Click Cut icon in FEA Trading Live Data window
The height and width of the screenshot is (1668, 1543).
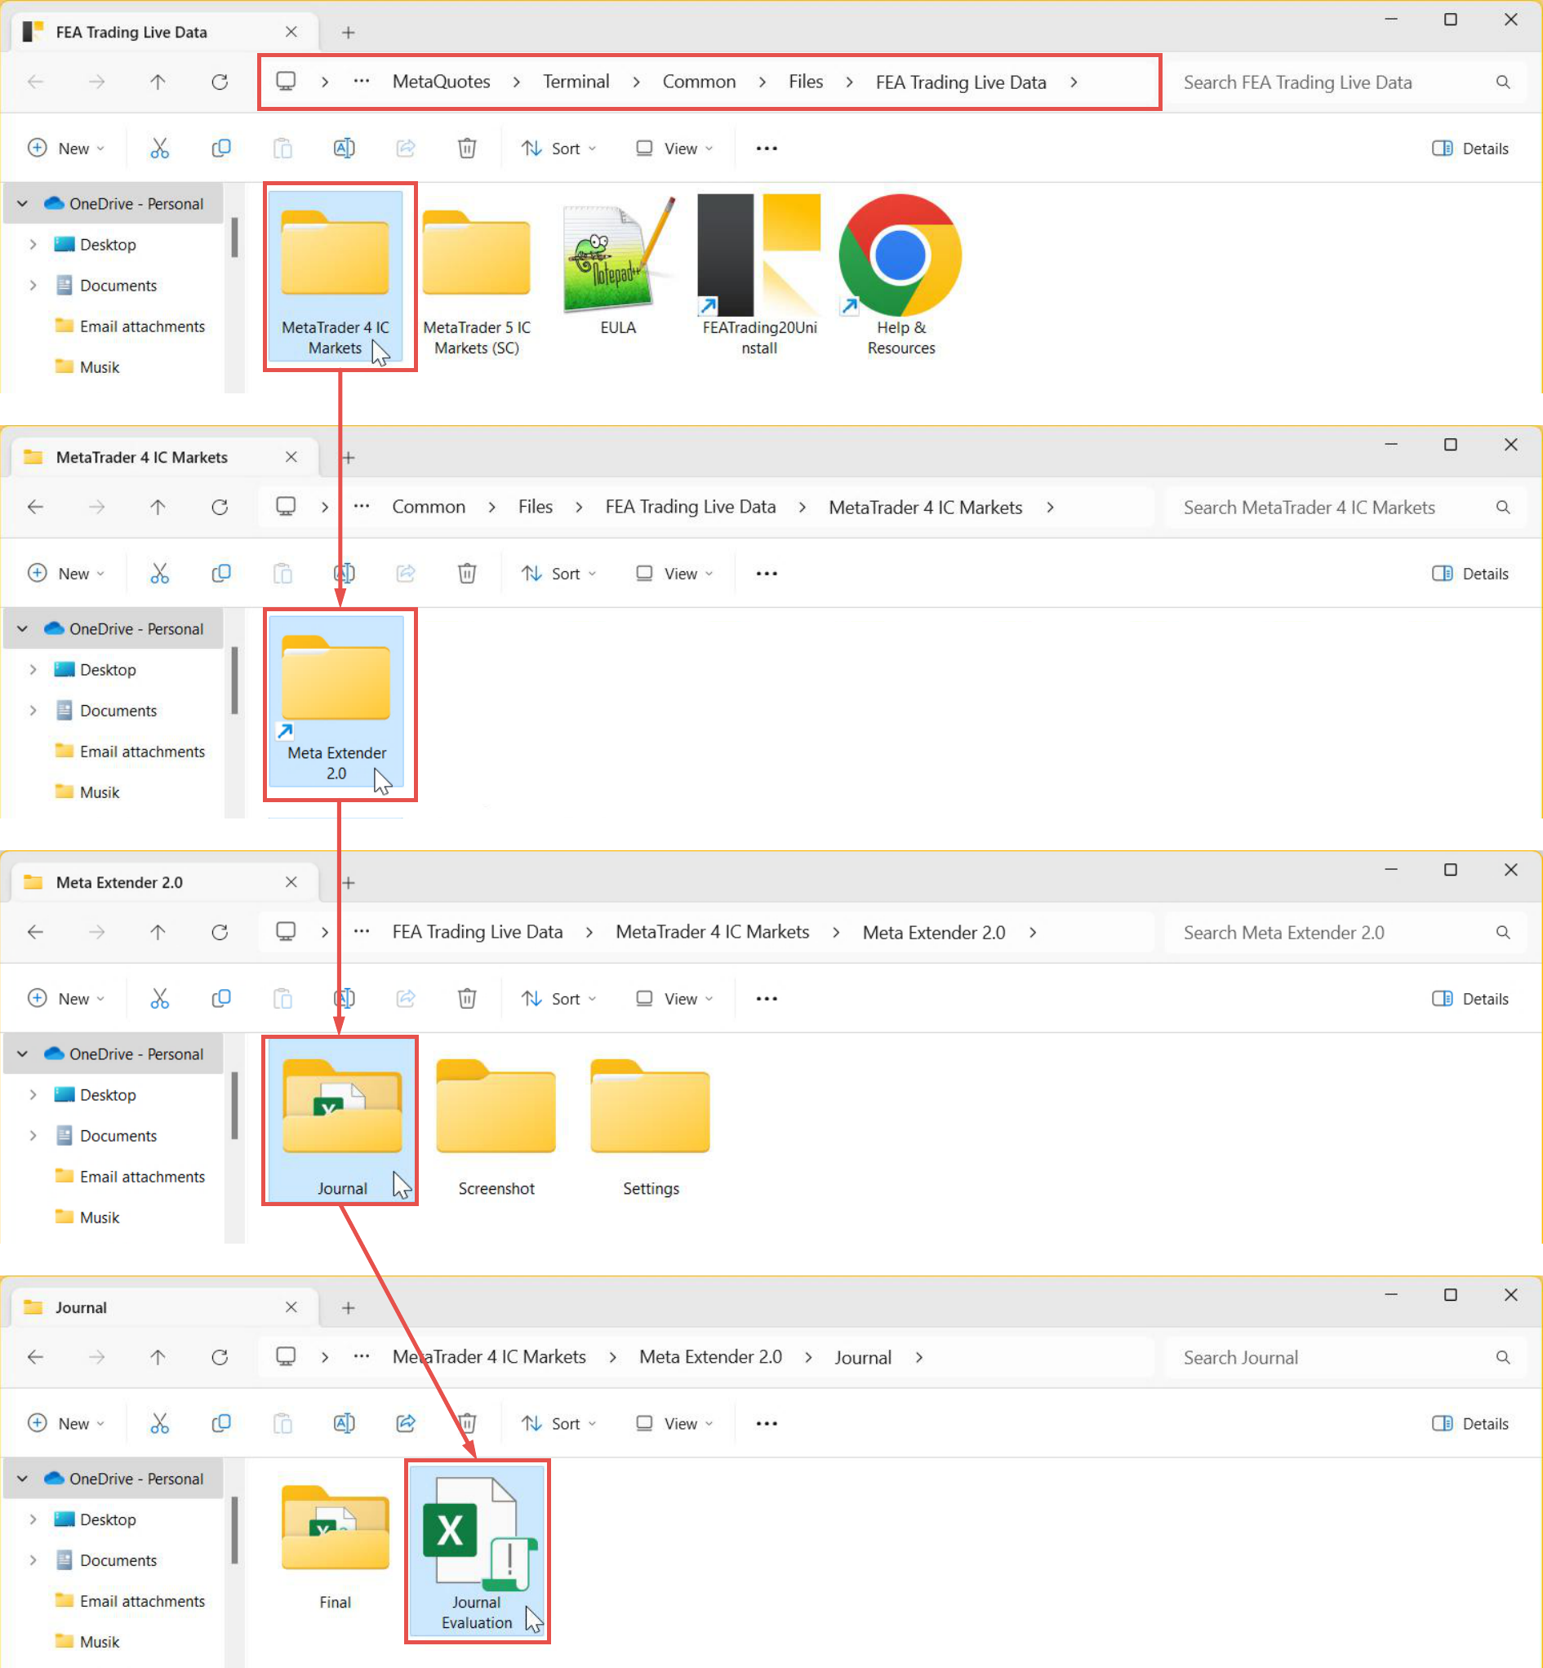tap(159, 149)
